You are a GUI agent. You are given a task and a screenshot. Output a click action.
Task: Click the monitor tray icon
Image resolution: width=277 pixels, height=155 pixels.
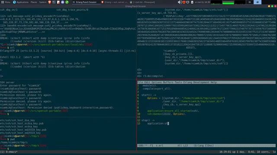pos(188,2)
